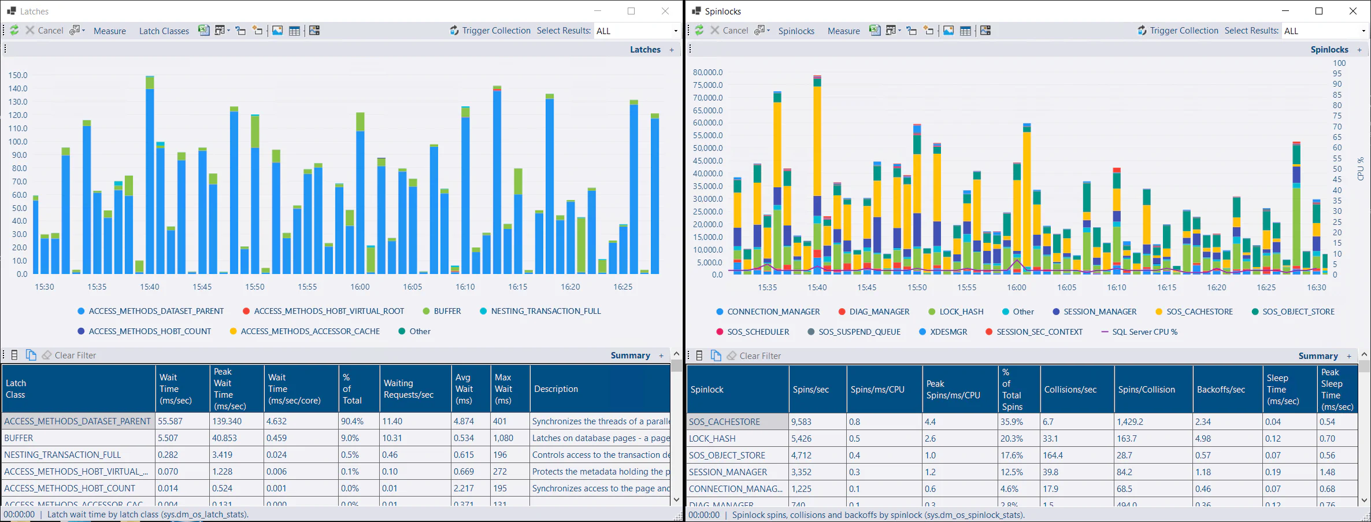The width and height of the screenshot is (1371, 522).
Task: Show chart view in Latches window
Action: tap(278, 31)
